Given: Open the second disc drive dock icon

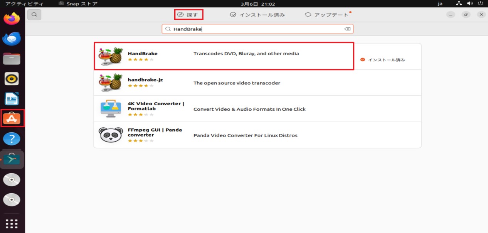Looking at the screenshot, I should coord(12,199).
